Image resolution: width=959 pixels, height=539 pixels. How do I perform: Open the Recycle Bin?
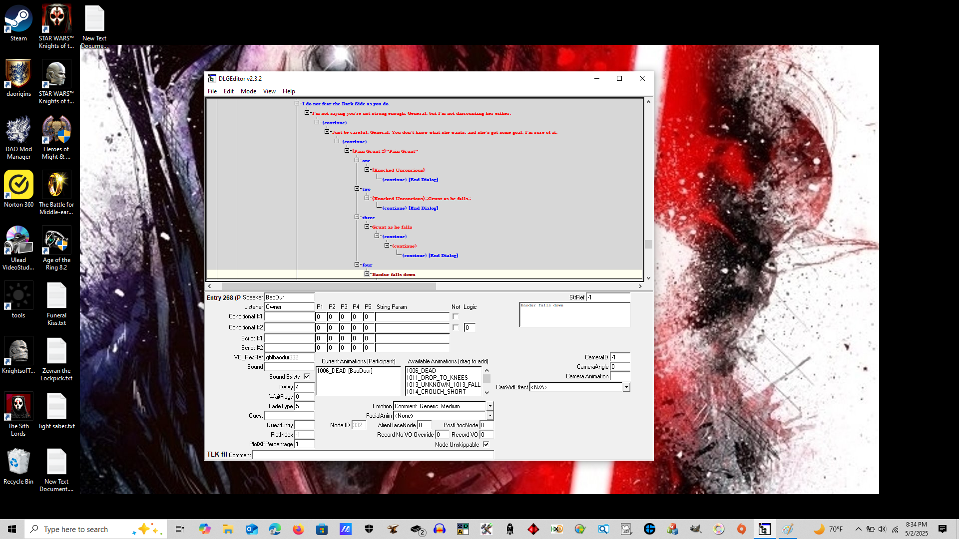point(18,466)
